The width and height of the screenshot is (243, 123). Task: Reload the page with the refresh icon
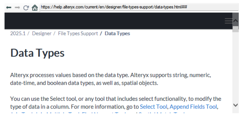click(x=26, y=8)
